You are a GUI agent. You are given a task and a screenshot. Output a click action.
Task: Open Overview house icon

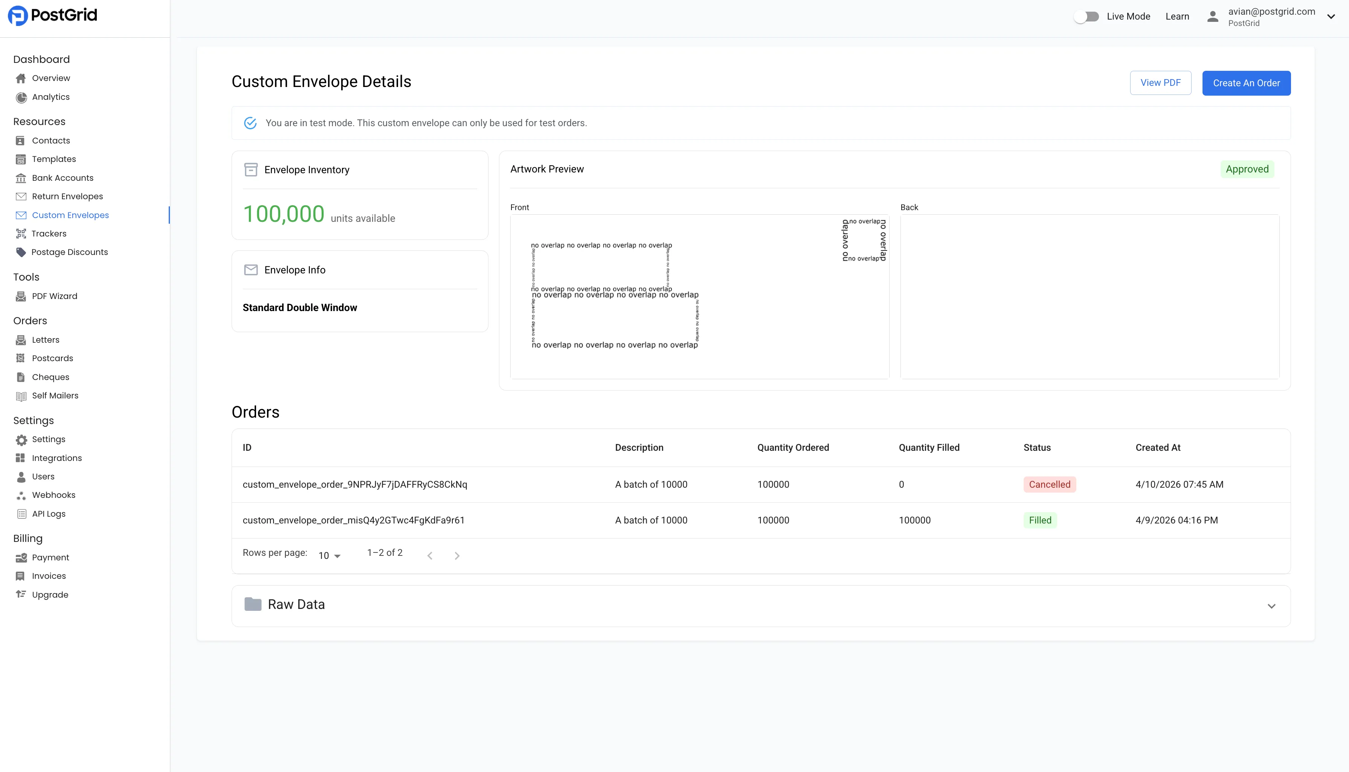tap(21, 78)
